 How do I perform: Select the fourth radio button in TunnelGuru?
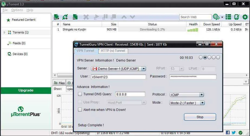[214, 57]
